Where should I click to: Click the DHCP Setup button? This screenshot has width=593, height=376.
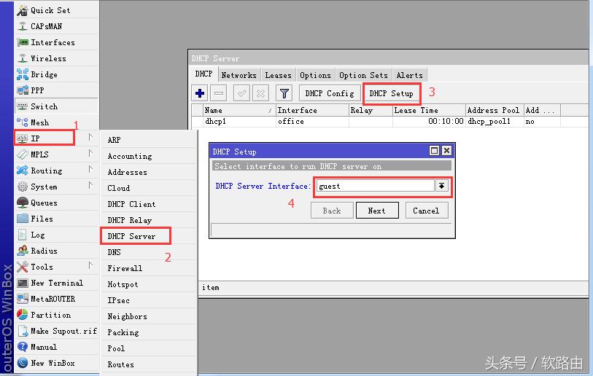tap(392, 93)
